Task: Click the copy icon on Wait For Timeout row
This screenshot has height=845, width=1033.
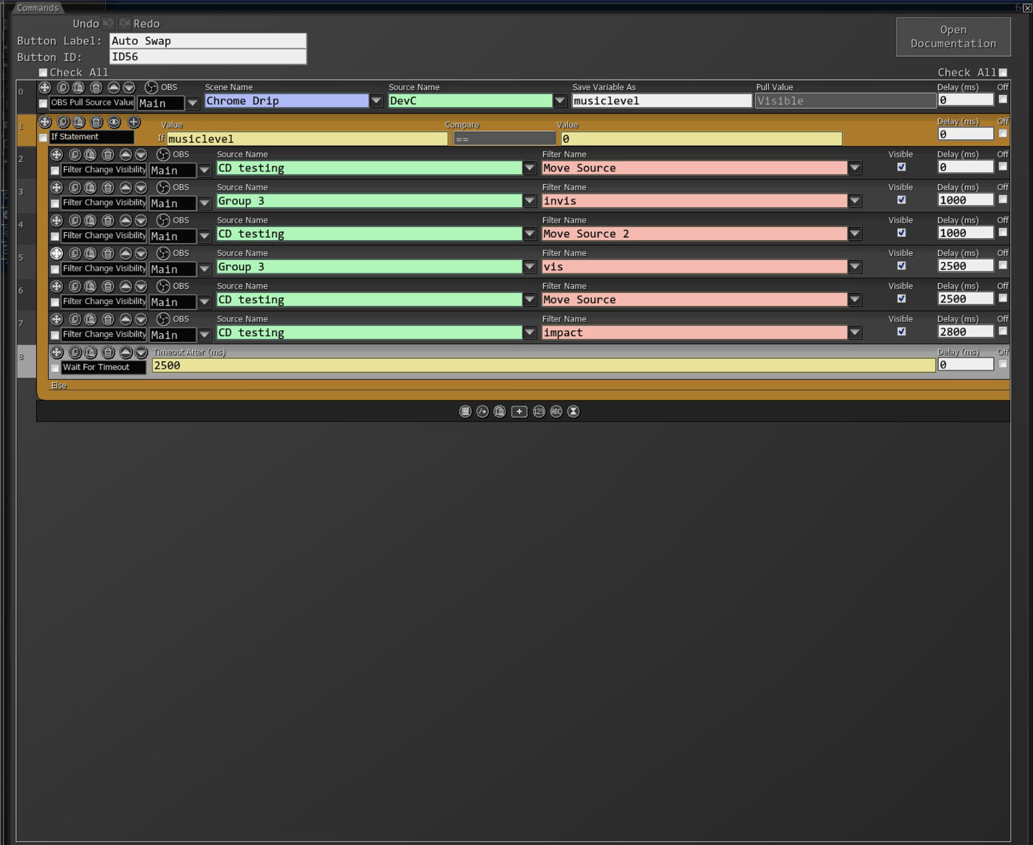Action: pos(75,353)
